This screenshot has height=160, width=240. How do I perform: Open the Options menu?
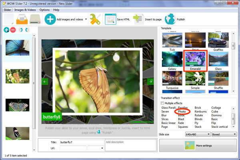[x=44, y=10]
